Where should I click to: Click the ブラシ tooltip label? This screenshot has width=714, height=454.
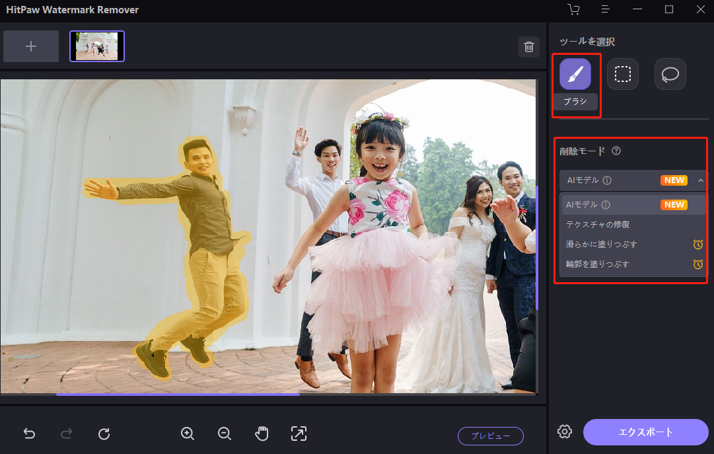[575, 102]
